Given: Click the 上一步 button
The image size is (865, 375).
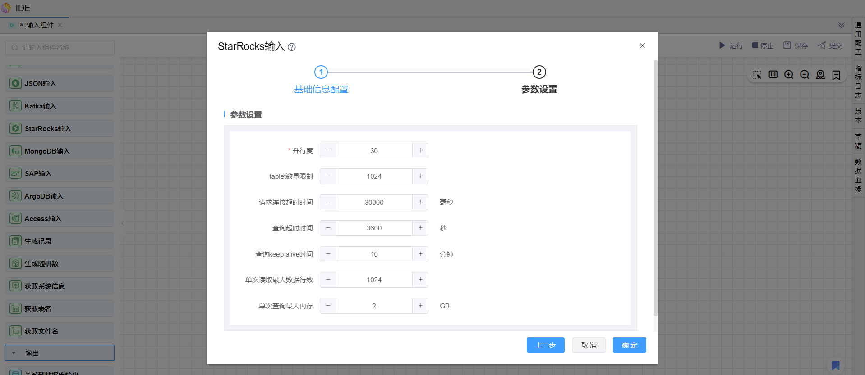Looking at the screenshot, I should click(x=545, y=345).
